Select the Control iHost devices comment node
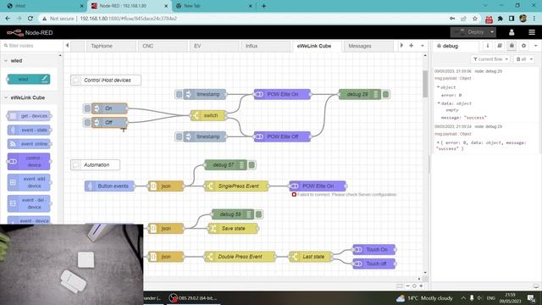Viewport: 542px width, 305px height. [x=106, y=80]
